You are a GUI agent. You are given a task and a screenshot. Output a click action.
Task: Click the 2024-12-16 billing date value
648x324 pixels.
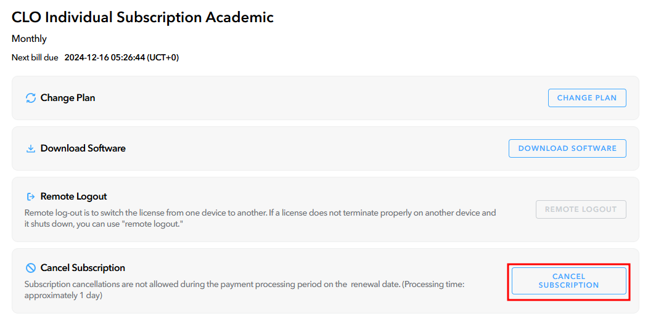(86, 57)
